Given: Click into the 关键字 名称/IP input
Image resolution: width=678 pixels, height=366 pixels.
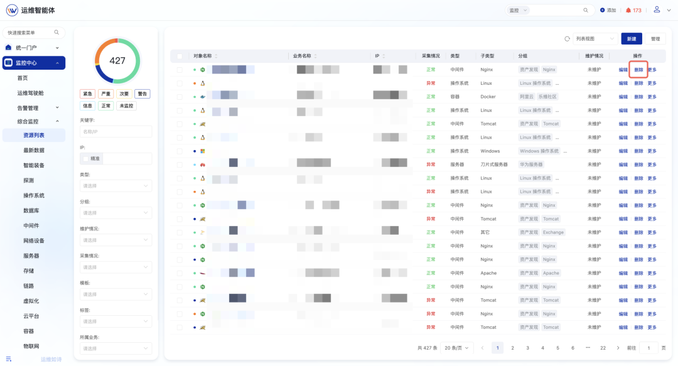Looking at the screenshot, I should tap(116, 131).
